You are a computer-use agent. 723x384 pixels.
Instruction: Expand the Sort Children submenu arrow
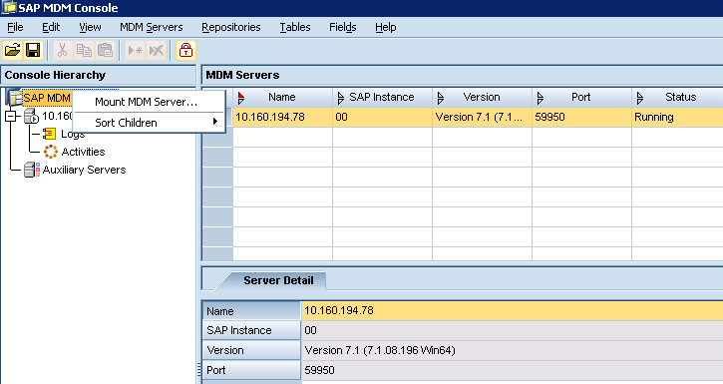point(214,122)
